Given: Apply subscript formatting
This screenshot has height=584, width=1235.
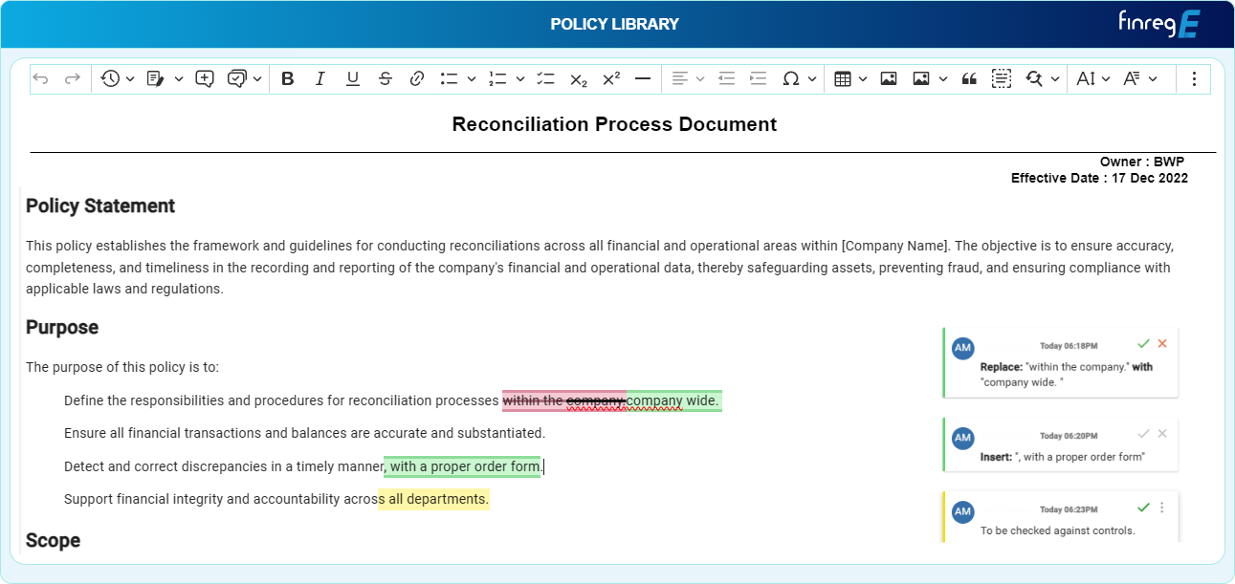Looking at the screenshot, I should (579, 78).
